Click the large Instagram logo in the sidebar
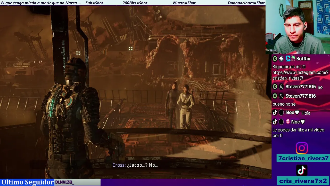This screenshot has height=186, width=330. pos(302,148)
